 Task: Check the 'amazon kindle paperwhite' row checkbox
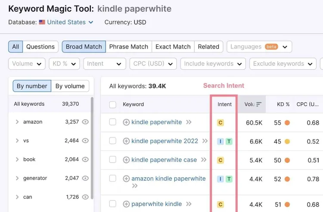pyautogui.click(x=113, y=178)
